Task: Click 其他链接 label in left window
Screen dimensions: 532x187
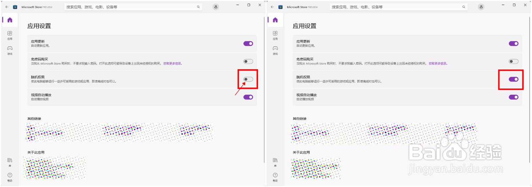Action: 34,119
